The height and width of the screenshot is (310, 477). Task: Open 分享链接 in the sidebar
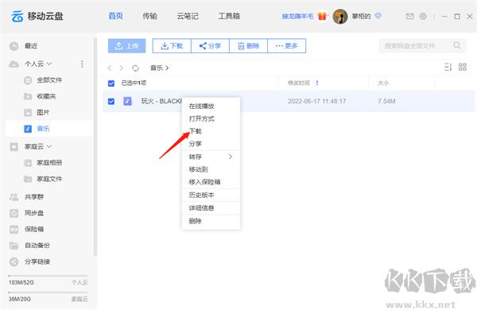[x=37, y=262]
